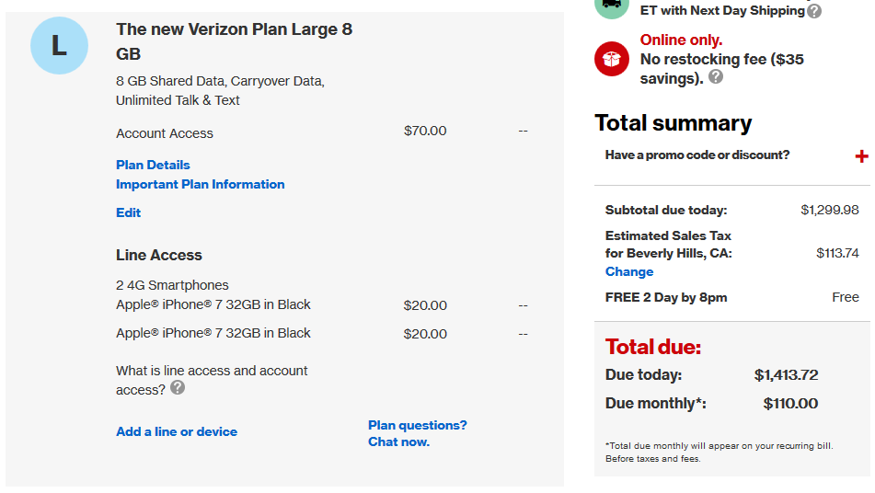This screenshot has width=875, height=493.
Task: Click second Apple iPhone 7 32GB Black line
Action: click(x=213, y=333)
